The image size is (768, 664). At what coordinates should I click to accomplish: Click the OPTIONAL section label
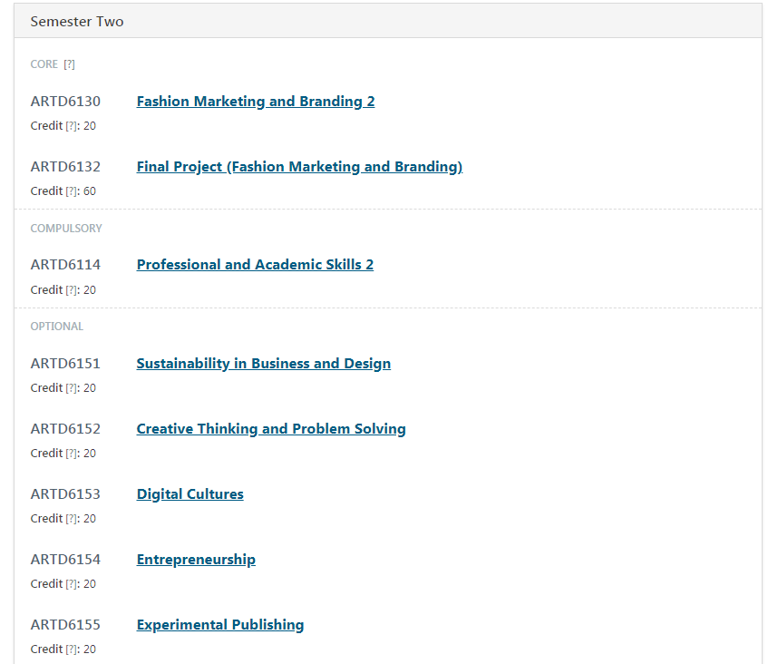point(56,327)
